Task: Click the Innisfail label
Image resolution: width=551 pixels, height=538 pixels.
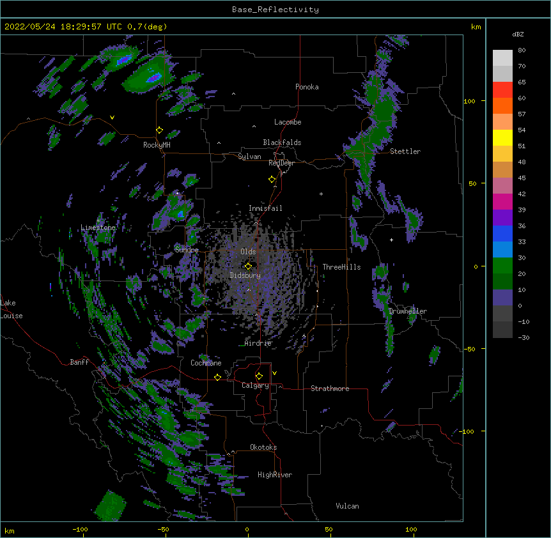Action: pyautogui.click(x=265, y=208)
